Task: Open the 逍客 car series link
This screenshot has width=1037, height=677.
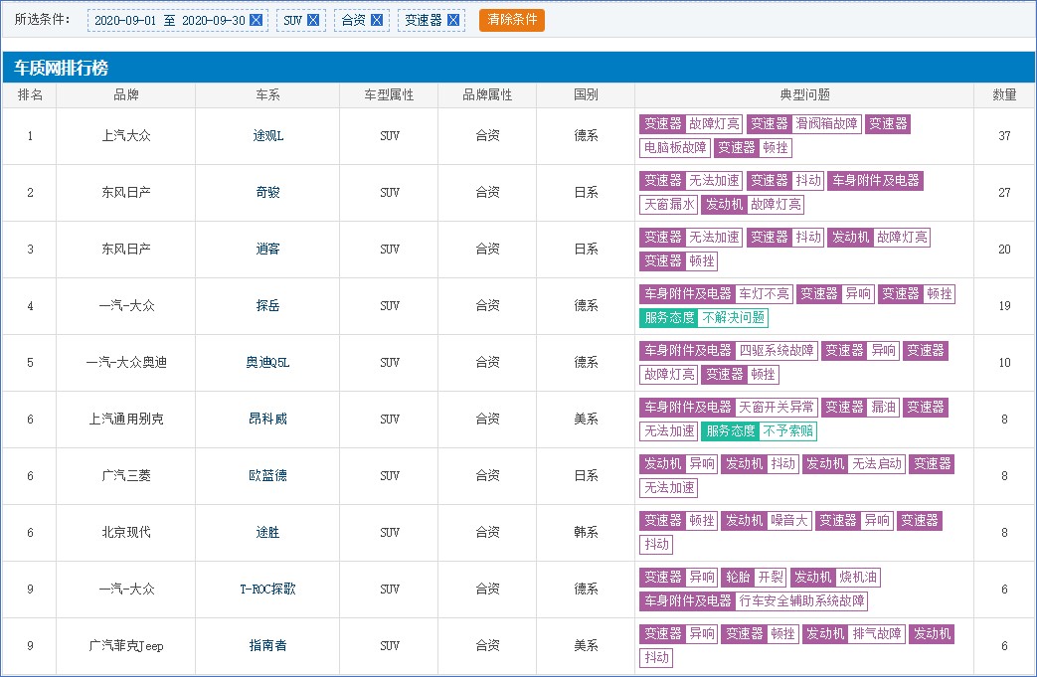Action: tap(267, 250)
